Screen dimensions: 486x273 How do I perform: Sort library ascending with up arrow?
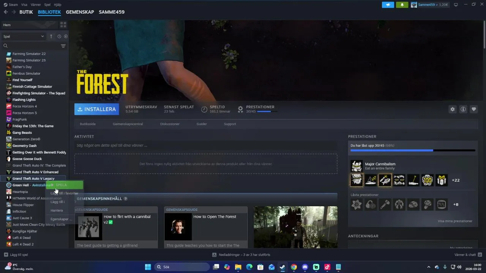pos(51,36)
